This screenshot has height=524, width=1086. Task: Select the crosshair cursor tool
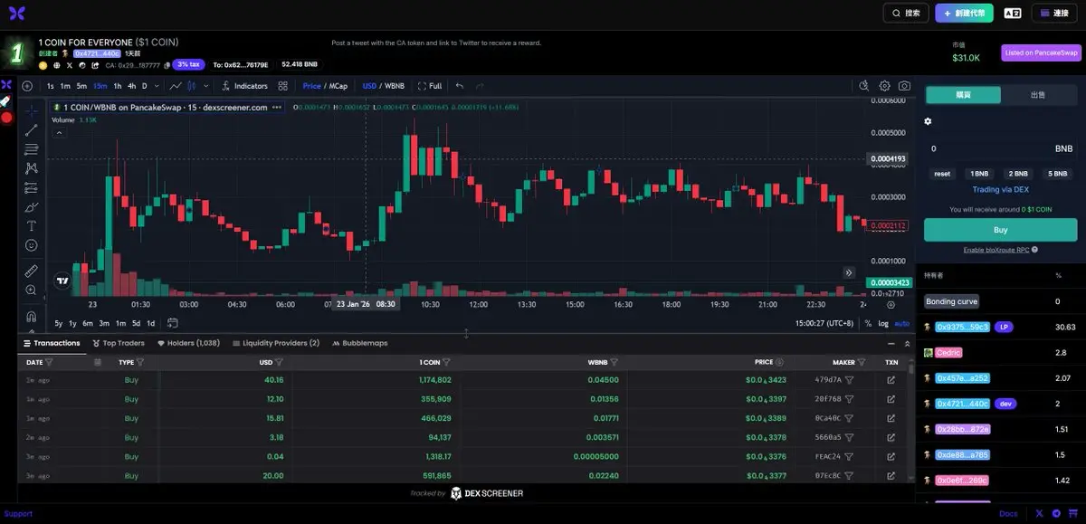pos(32,110)
